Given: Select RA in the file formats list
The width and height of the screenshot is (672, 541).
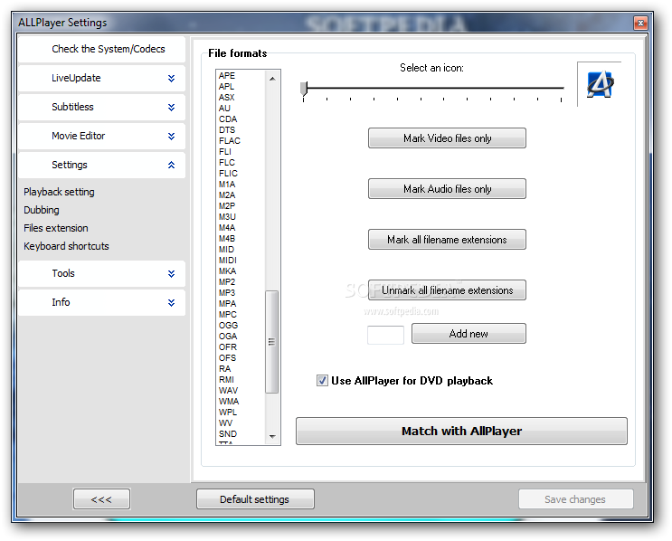Looking at the screenshot, I should click(224, 369).
